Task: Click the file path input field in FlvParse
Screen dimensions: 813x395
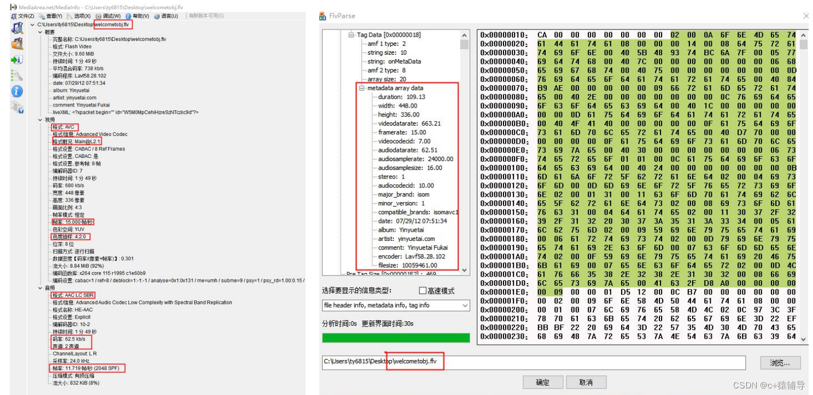Action: tap(534, 362)
